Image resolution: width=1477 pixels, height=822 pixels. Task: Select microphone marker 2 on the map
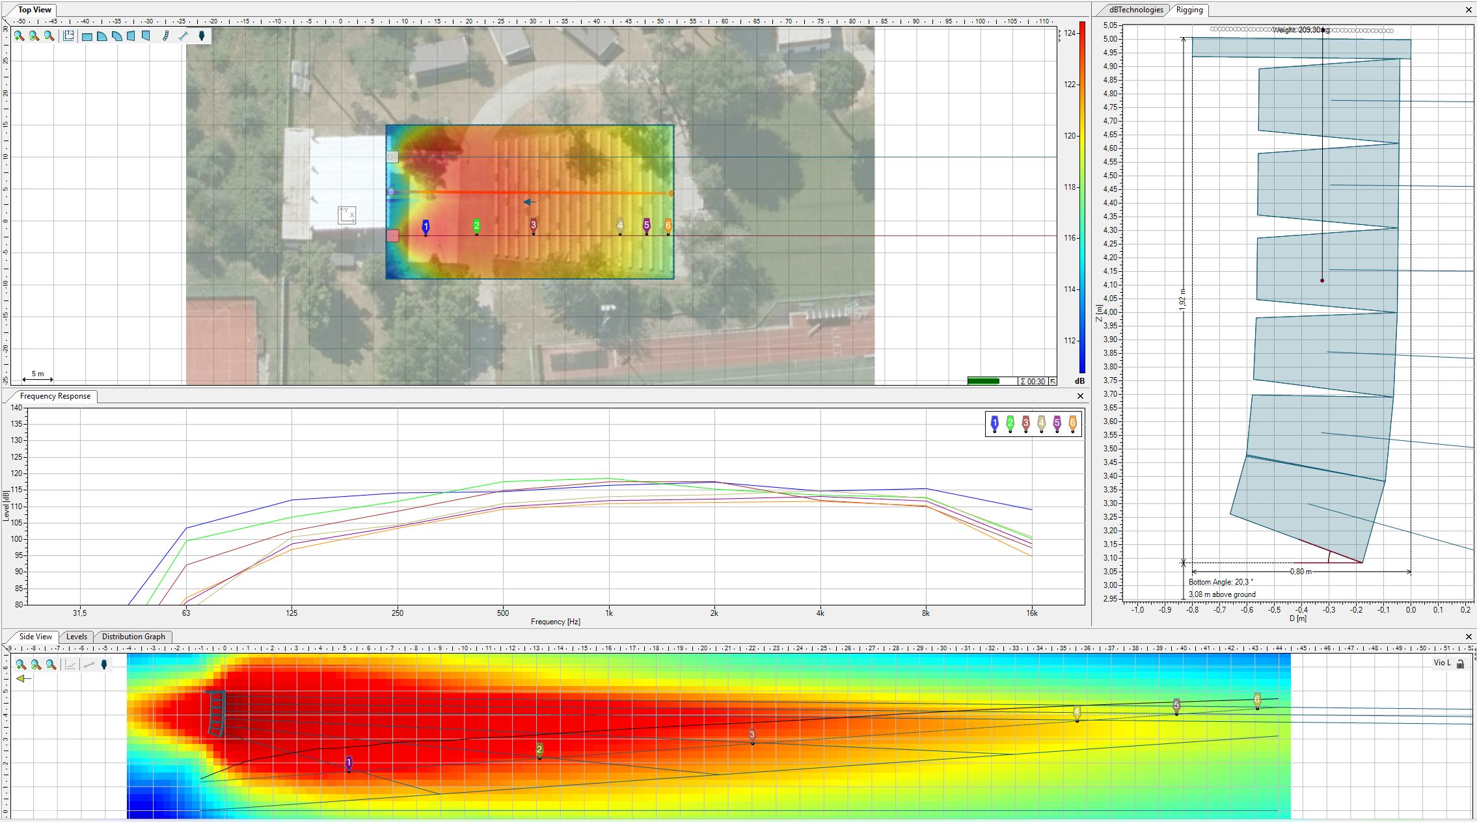point(476,226)
